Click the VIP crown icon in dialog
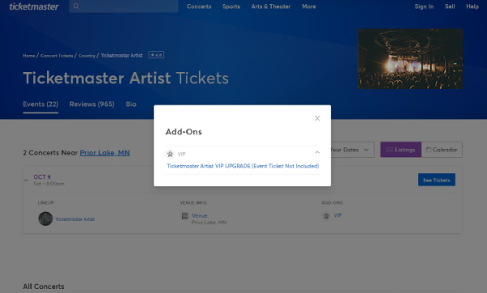The width and height of the screenshot is (487, 293). [x=170, y=154]
